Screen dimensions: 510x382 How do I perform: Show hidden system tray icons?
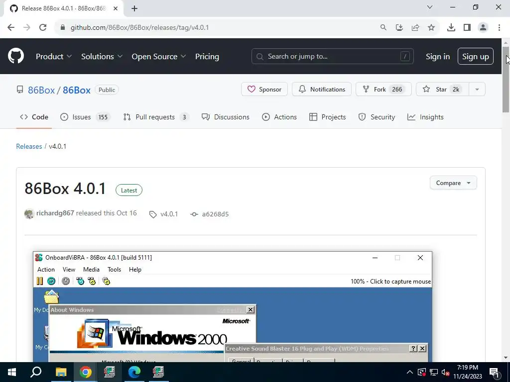coord(410,372)
